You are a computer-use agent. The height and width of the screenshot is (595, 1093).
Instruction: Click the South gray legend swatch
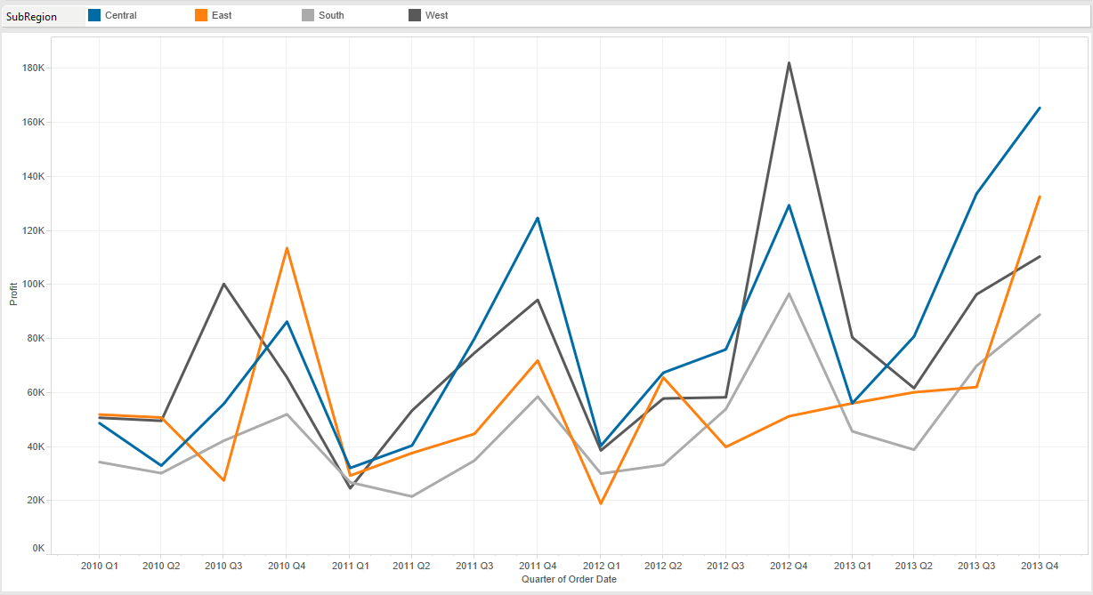(308, 14)
